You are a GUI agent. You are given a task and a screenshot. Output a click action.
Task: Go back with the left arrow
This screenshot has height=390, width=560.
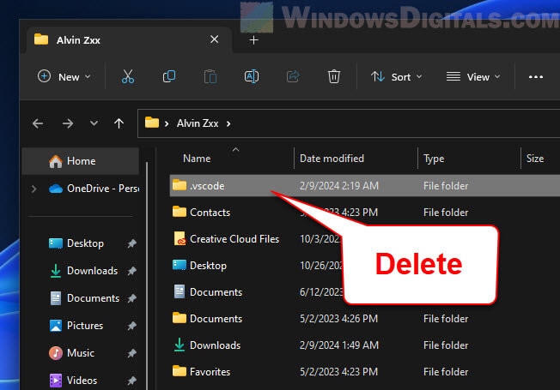click(x=38, y=123)
